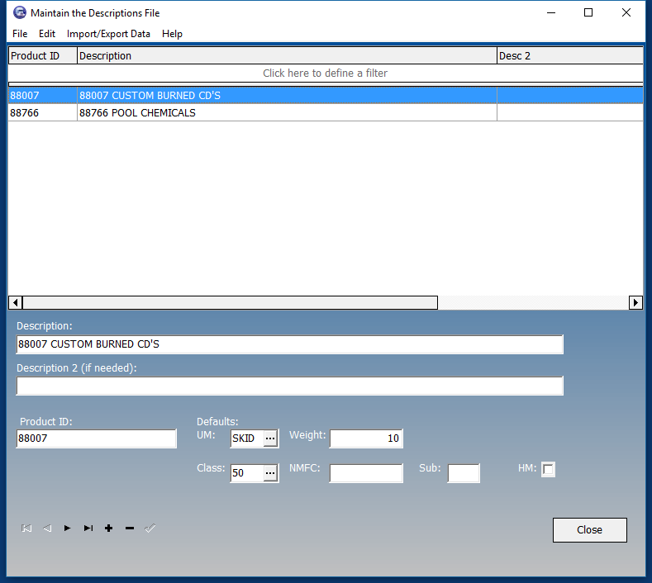The height and width of the screenshot is (583, 652).
Task: Click the Desc 2 column header
Action: pyautogui.click(x=570, y=55)
